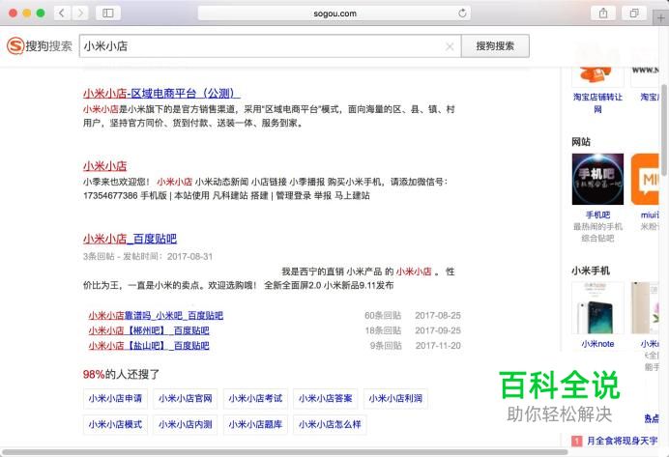
Task: Click the 搜狗搜索 search button
Action: (x=495, y=46)
